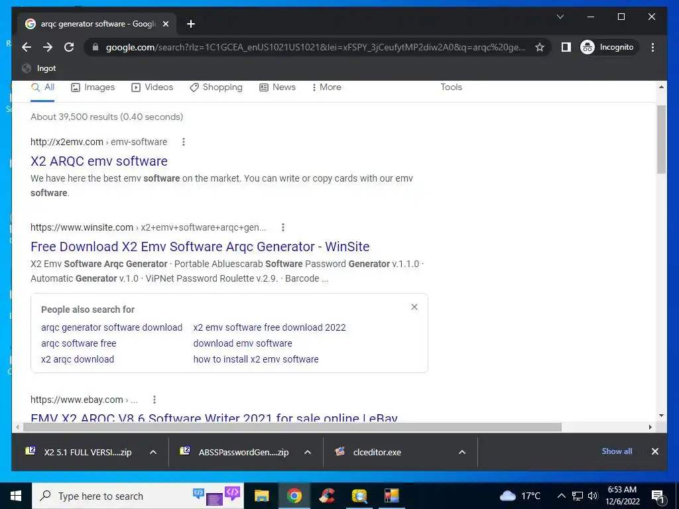Show hidden system tray icons
This screenshot has width=679, height=509.
[x=561, y=496]
